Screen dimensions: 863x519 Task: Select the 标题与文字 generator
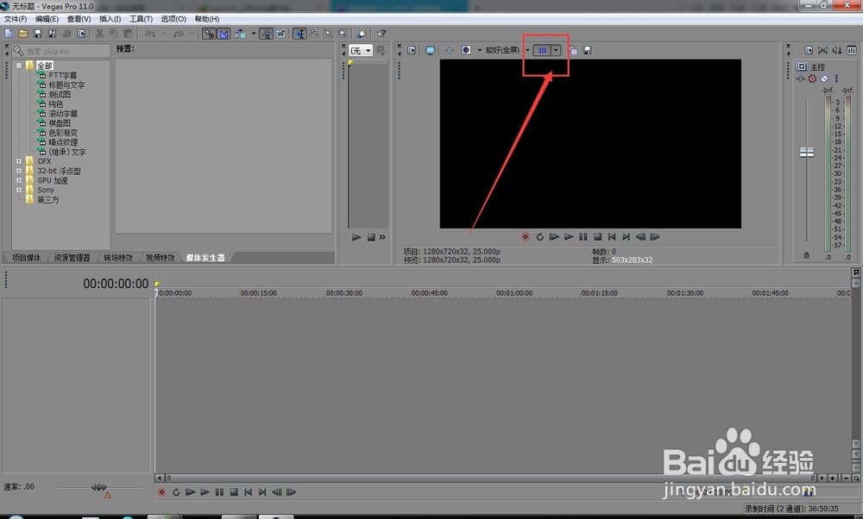point(66,84)
